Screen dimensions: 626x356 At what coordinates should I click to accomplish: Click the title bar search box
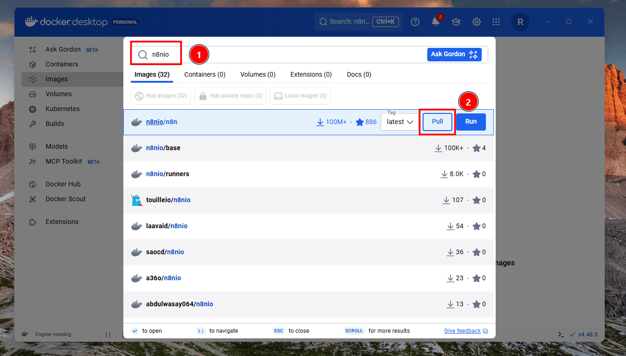[359, 22]
